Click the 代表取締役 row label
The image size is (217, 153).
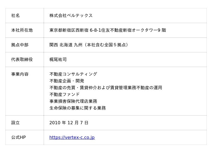coord(22,60)
